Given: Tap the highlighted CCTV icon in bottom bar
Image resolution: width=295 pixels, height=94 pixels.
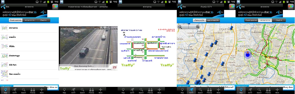Looking at the screenshot, I should pyautogui.click(x=191, y=90).
